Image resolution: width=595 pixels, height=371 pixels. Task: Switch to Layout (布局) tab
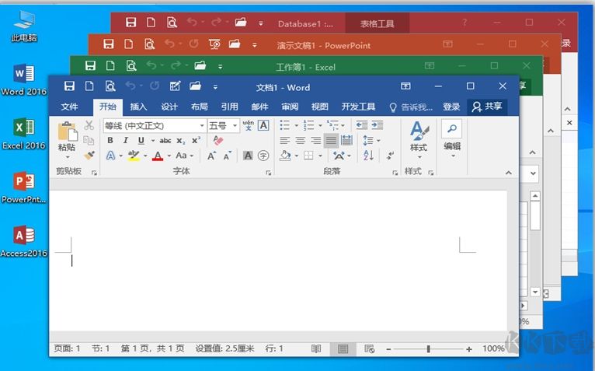(199, 107)
